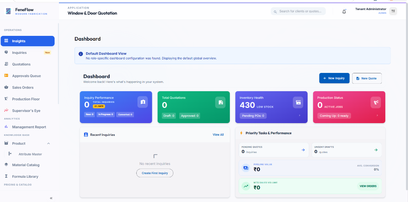This screenshot has width=408, height=202.
Task: Click the 430 low stock value
Action: point(247,105)
